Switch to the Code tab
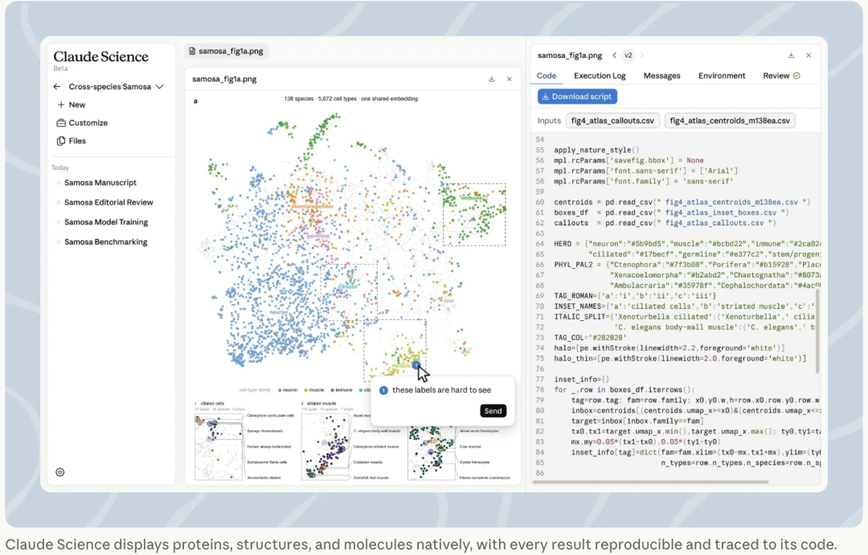 click(x=547, y=76)
